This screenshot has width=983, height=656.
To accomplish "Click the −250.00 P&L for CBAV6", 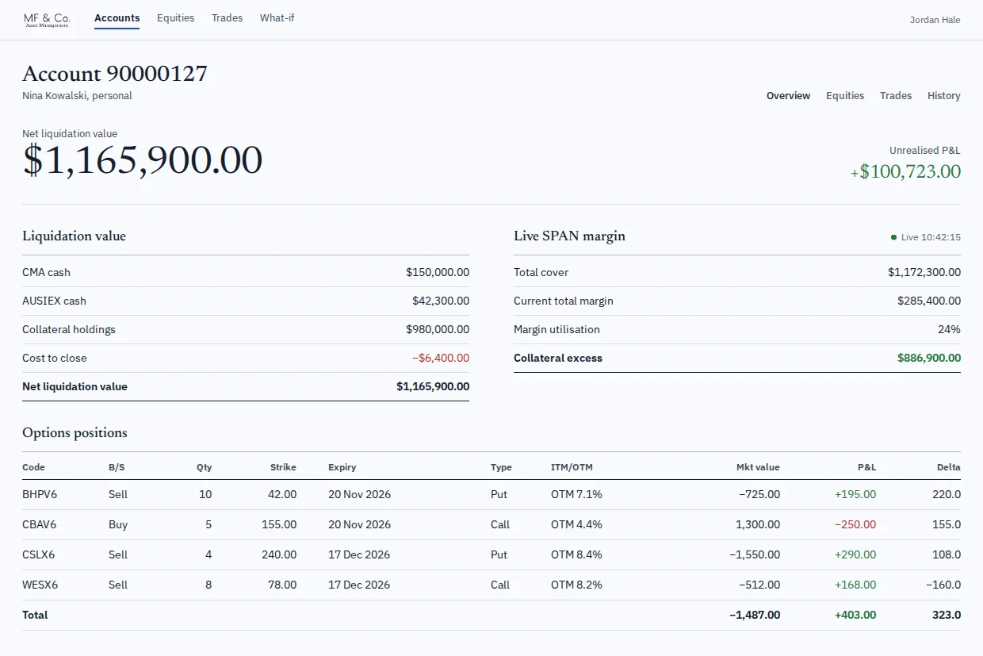I will point(855,524).
